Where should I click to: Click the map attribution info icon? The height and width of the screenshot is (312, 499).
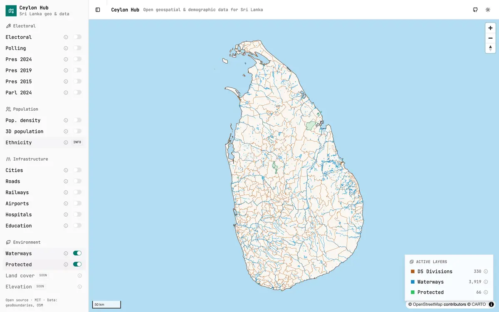coord(491,305)
